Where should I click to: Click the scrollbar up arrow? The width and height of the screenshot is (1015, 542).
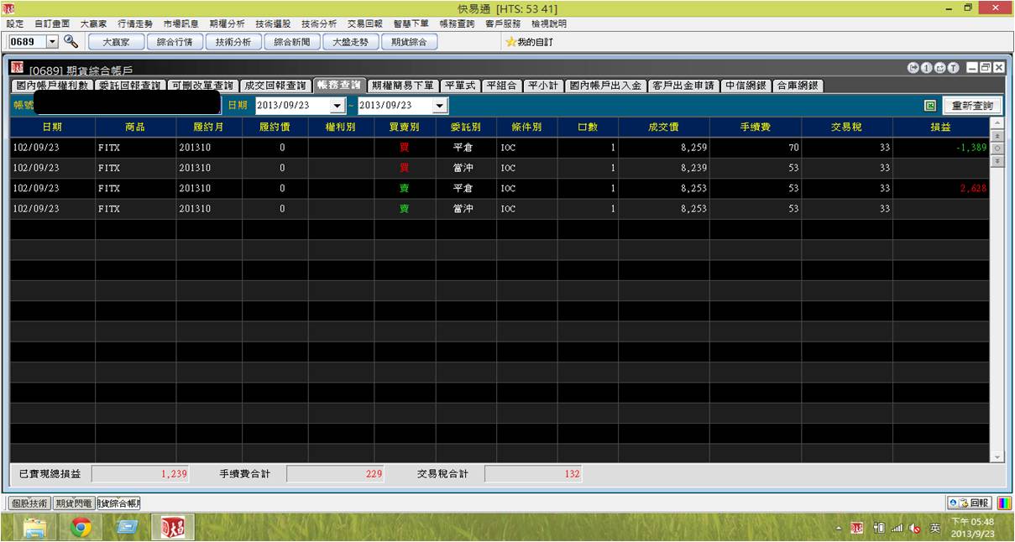point(997,122)
